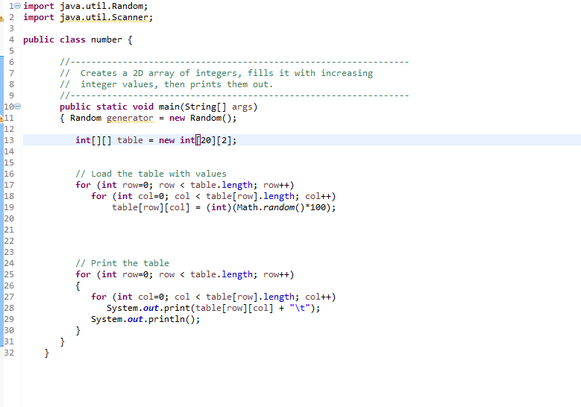Click 'System.out.print' on line 28
Image resolution: width=581 pixels, height=407 pixels.
click(148, 308)
